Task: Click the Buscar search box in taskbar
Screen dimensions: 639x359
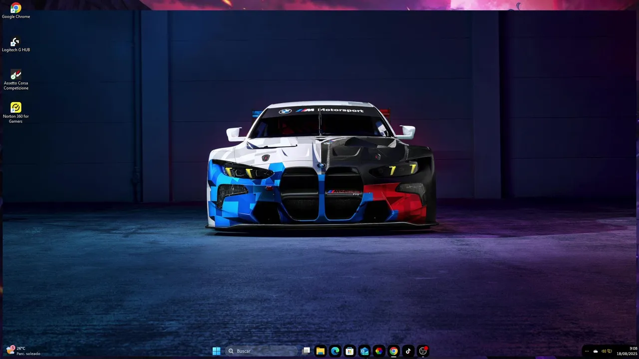Action: click(x=261, y=351)
